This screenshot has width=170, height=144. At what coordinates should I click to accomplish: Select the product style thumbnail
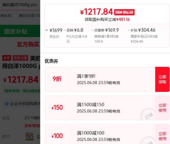click(x=30, y=137)
